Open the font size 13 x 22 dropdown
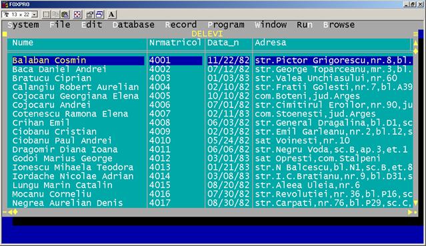426x246 pixels. tap(35, 15)
